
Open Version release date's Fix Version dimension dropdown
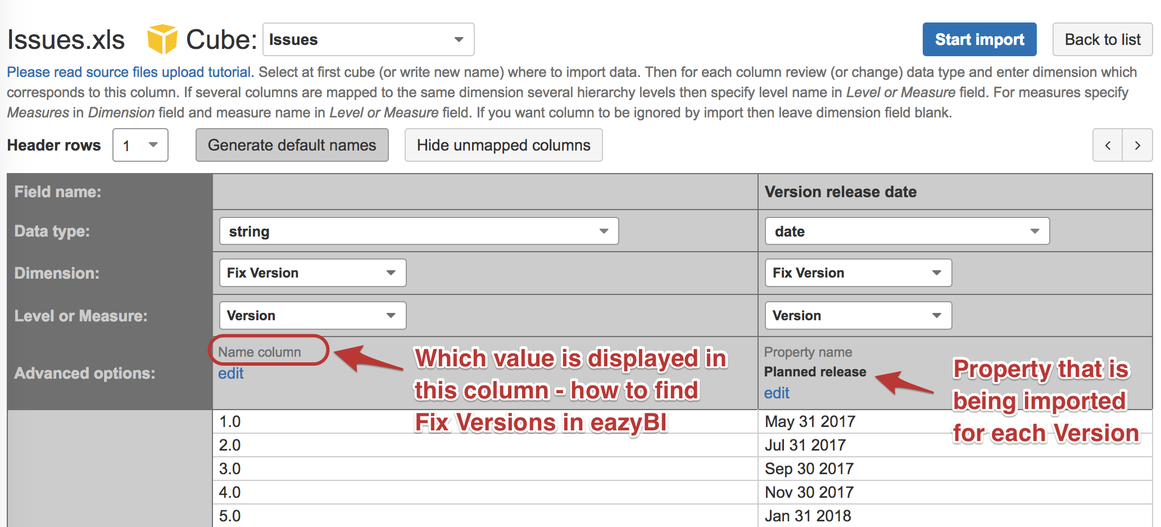[858, 273]
